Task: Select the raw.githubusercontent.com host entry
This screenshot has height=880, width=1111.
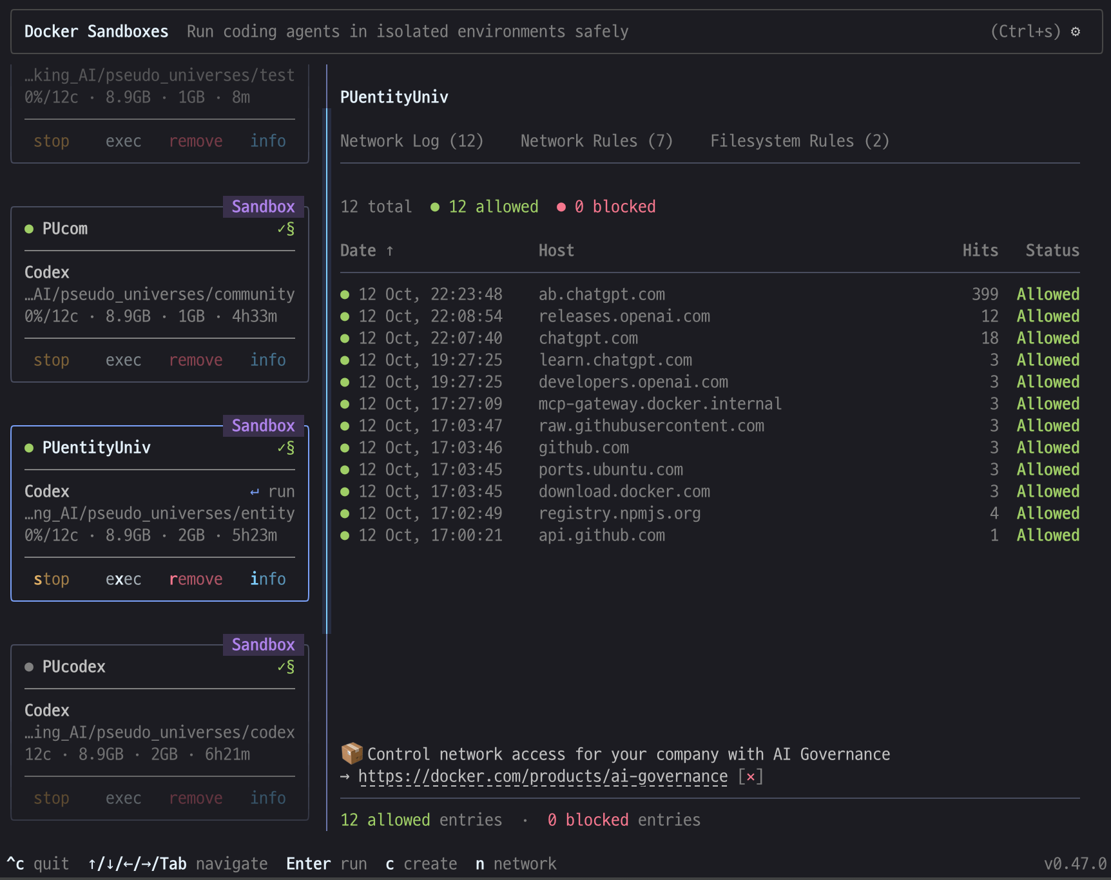Action: [652, 426]
